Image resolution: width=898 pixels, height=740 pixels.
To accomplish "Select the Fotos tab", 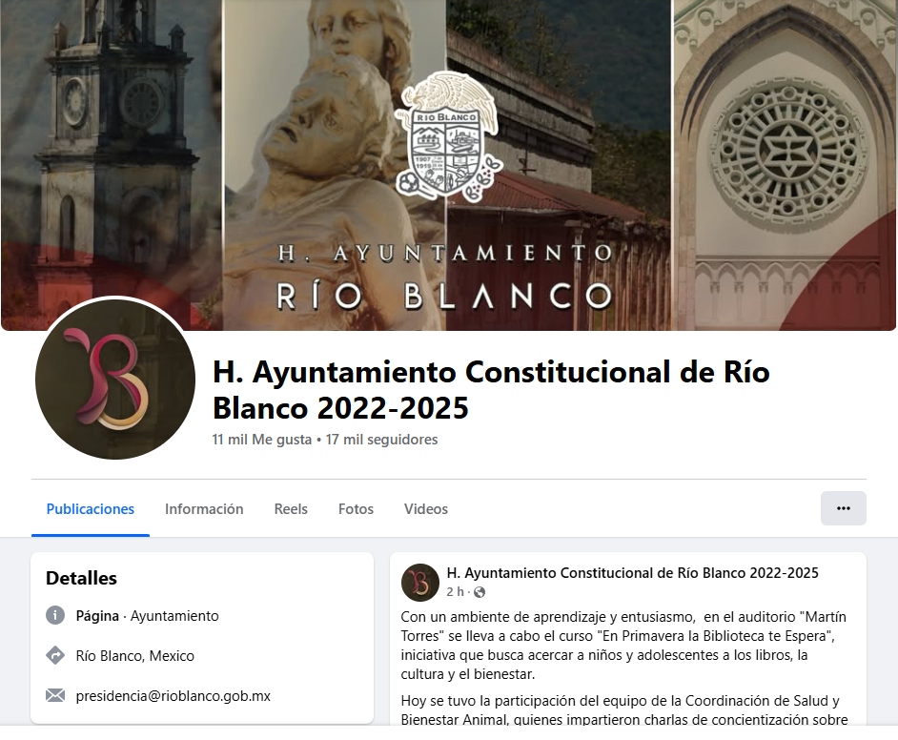I will (x=356, y=508).
